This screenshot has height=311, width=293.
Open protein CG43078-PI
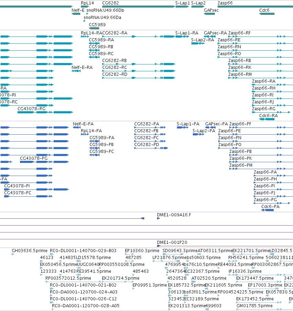pyautogui.click(x=17, y=186)
